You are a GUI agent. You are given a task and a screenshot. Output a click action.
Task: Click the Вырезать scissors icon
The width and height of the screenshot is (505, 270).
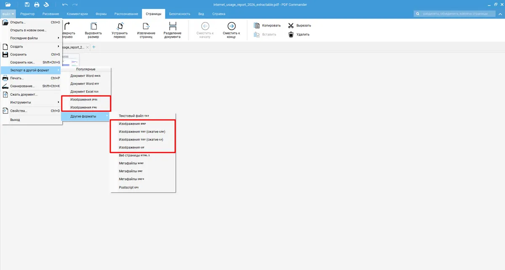coord(291,26)
